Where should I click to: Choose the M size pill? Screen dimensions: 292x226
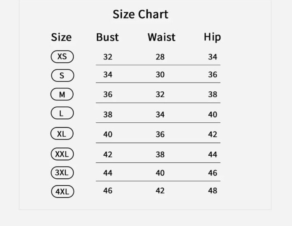[62, 95]
